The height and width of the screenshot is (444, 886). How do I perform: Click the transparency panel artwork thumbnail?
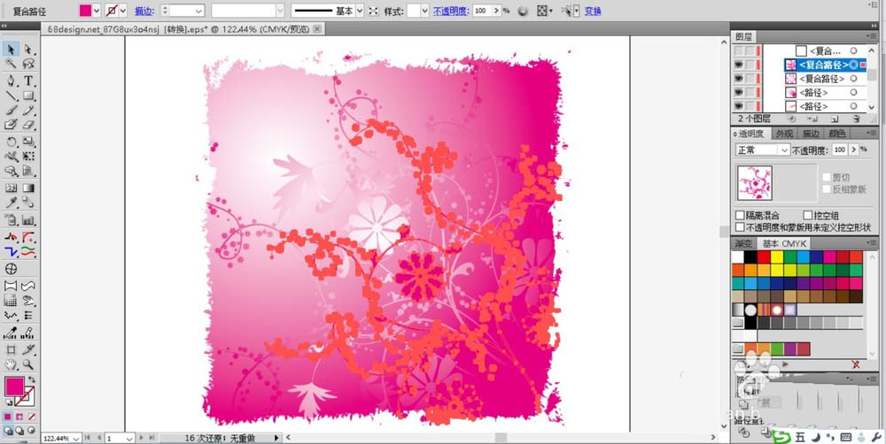754,183
